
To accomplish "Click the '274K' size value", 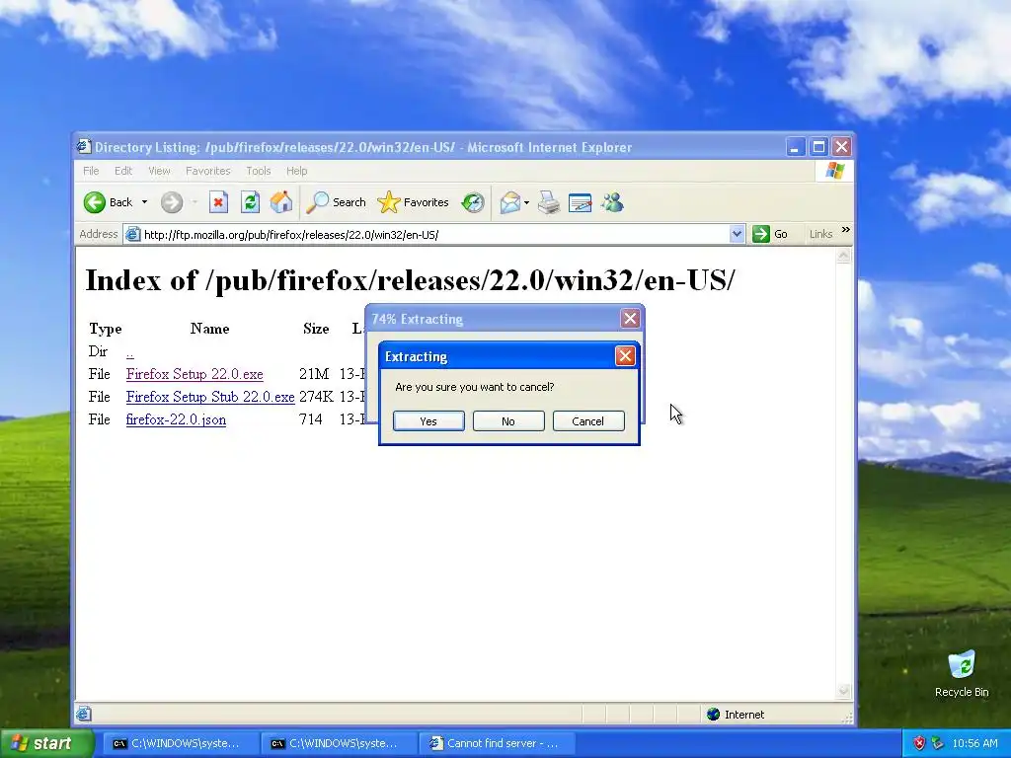I will coord(317,397).
